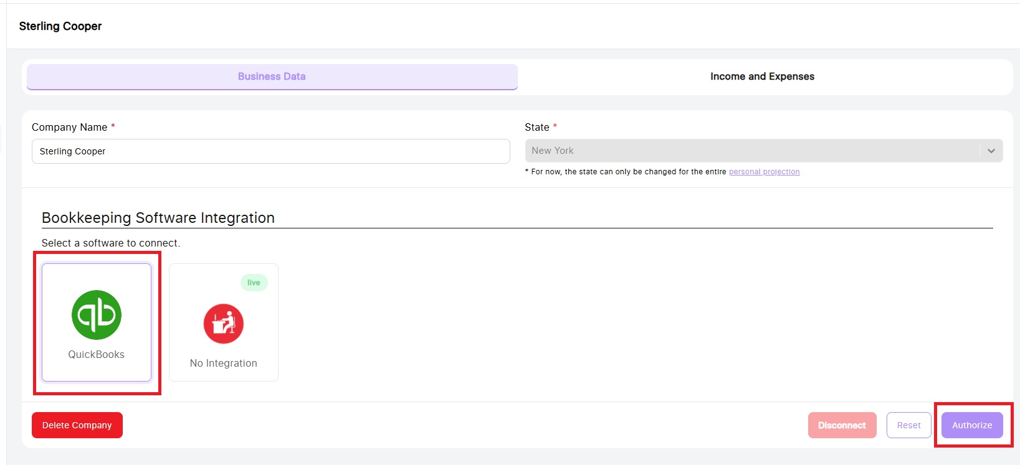Click the Bookkeeping Software Integration heading
1020x465 pixels.
pos(158,218)
